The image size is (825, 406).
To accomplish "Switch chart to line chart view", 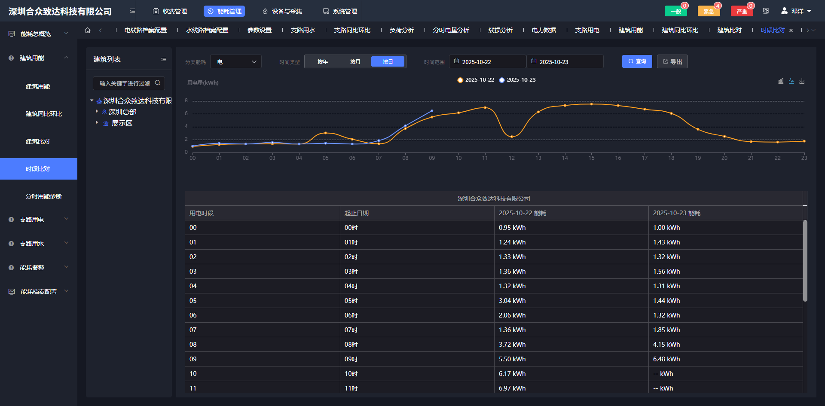I will tap(791, 81).
